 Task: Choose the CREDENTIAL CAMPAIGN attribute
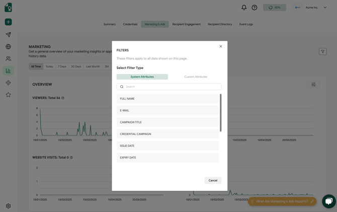167,134
